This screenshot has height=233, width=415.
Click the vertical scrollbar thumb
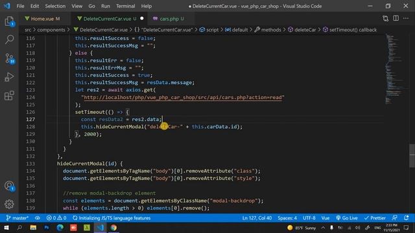[x=412, y=155]
